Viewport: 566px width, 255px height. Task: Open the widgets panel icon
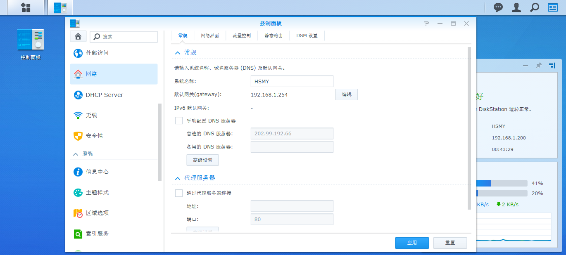pos(553,7)
